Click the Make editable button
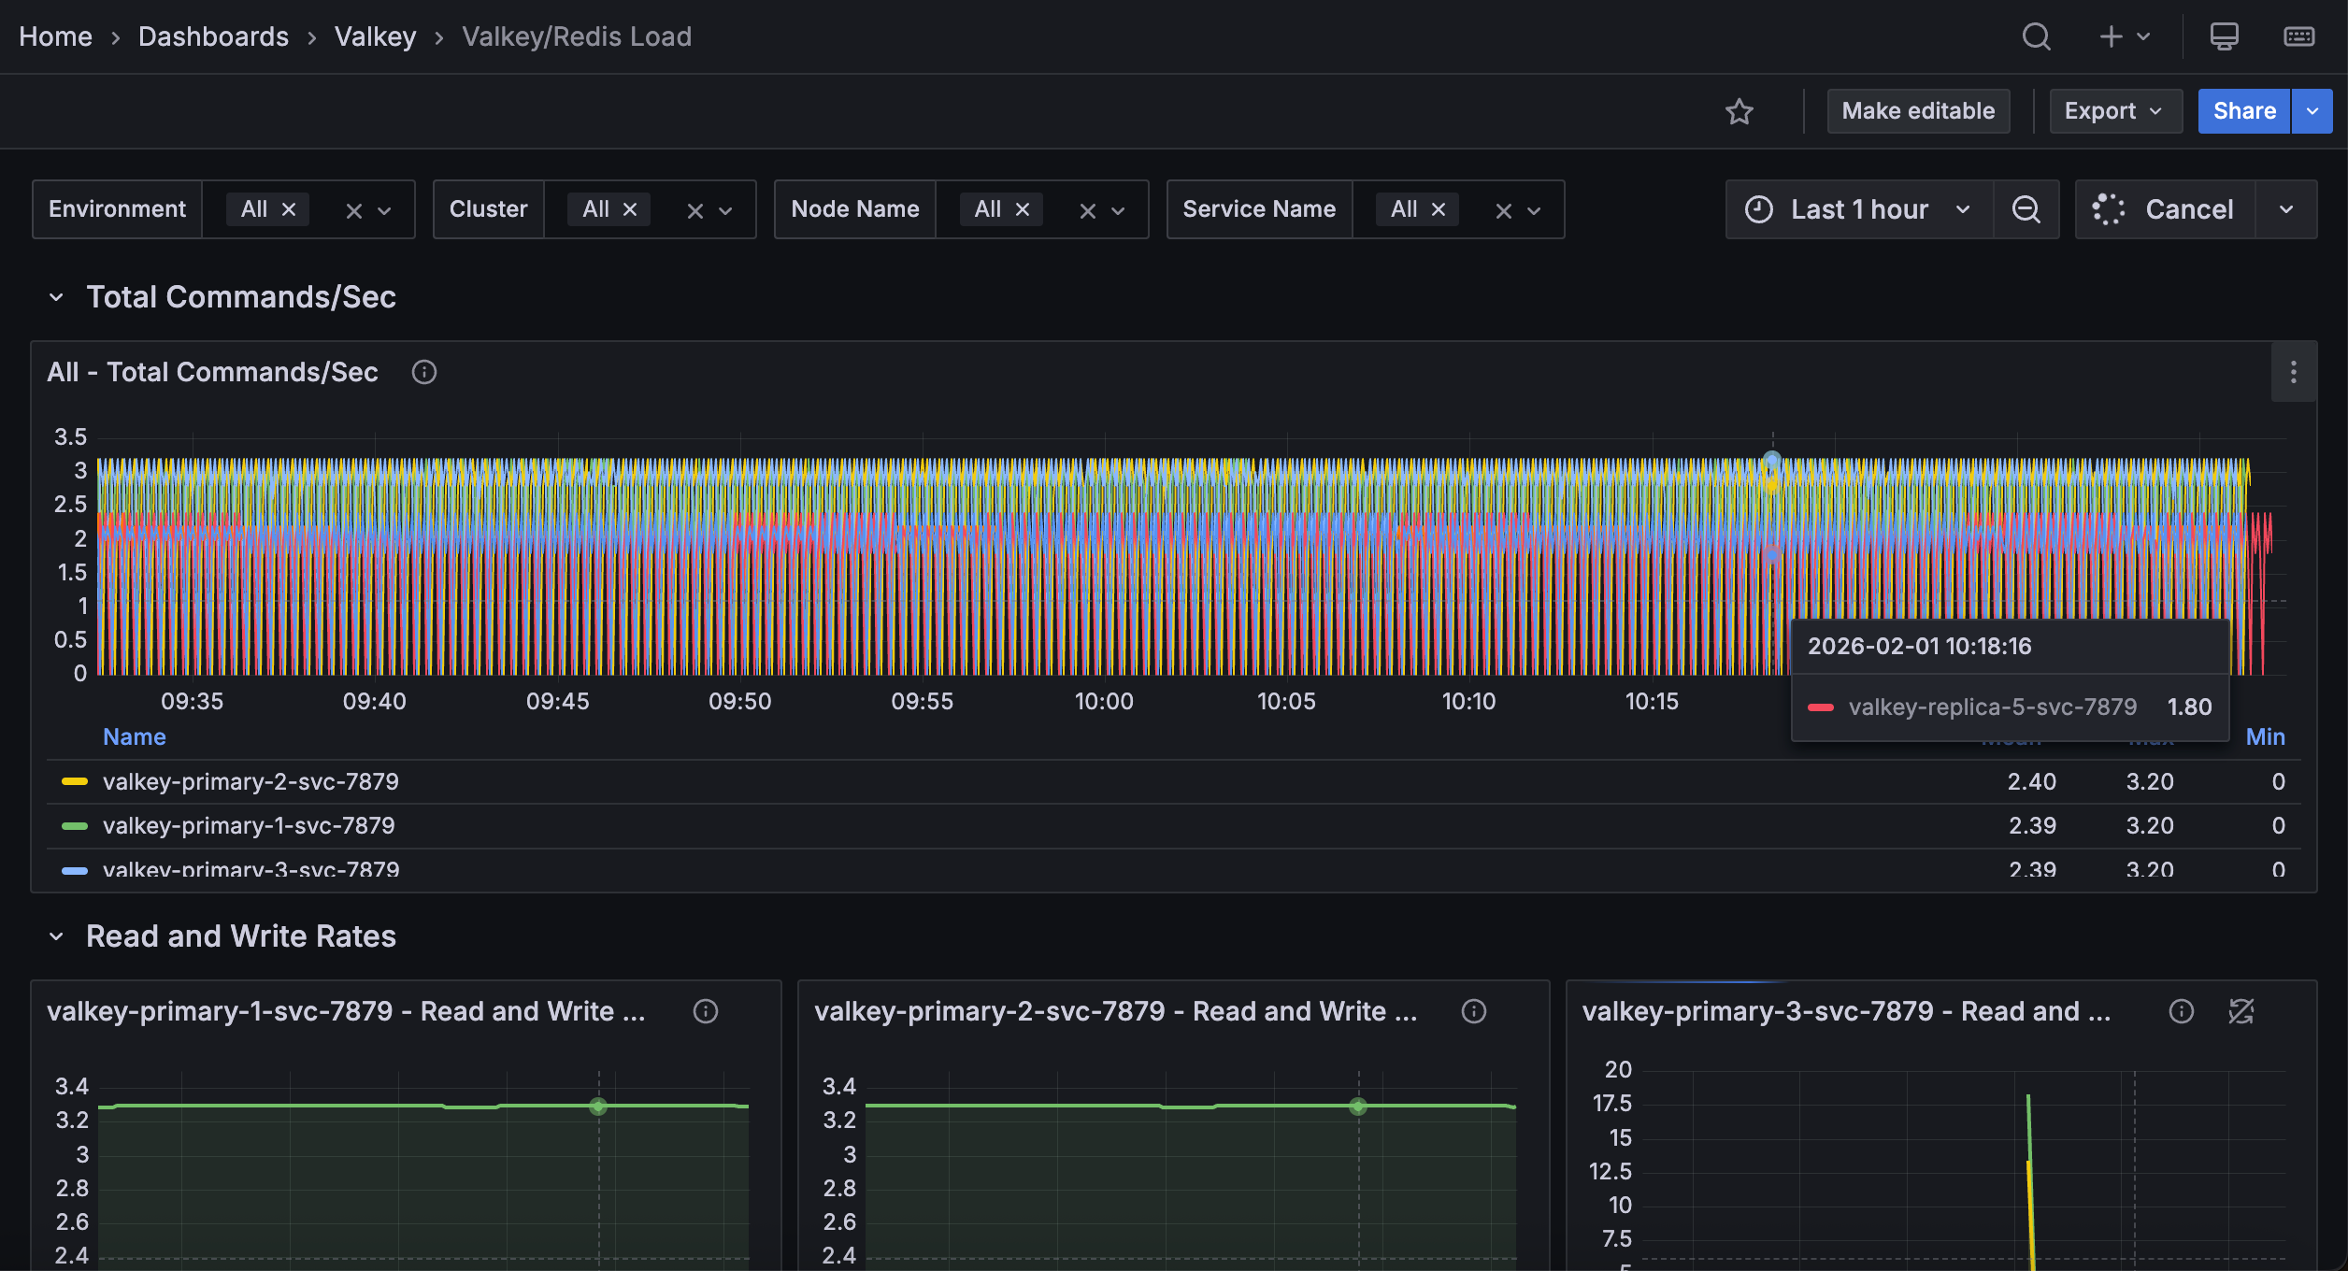Viewport: 2348px width, 1271px height. tap(1918, 110)
